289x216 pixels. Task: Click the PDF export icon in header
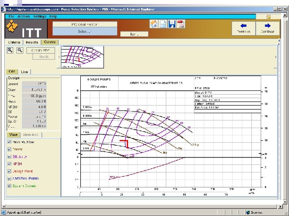[181, 24]
